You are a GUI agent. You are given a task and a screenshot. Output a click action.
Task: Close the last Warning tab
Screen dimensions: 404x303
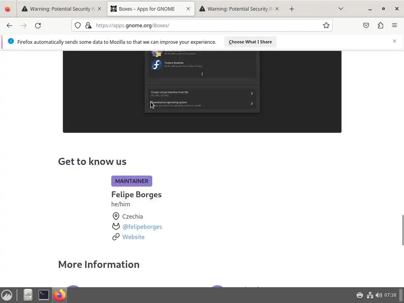[x=277, y=9]
